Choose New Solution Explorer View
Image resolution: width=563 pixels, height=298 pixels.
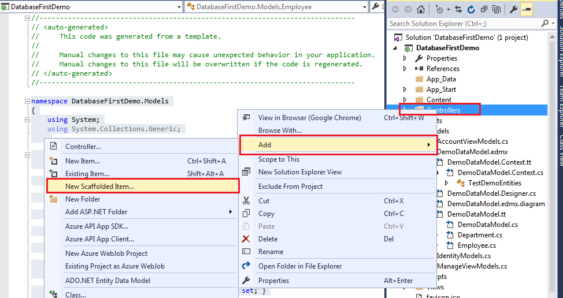337,172
